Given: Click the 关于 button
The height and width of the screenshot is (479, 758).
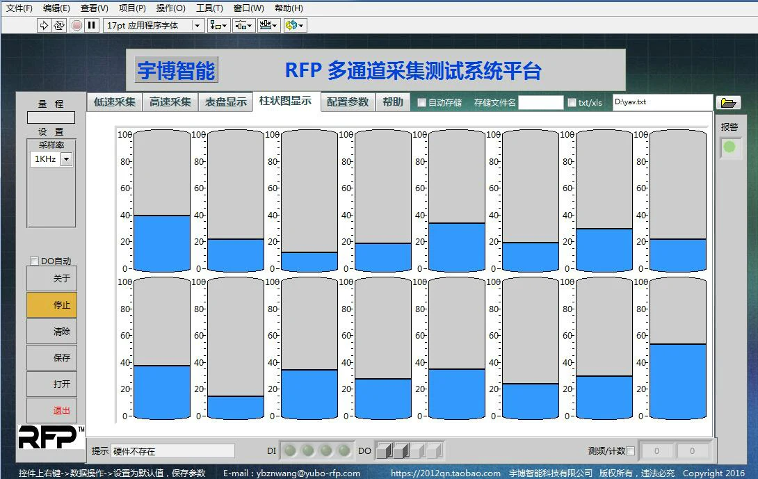Looking at the screenshot, I should [x=51, y=279].
